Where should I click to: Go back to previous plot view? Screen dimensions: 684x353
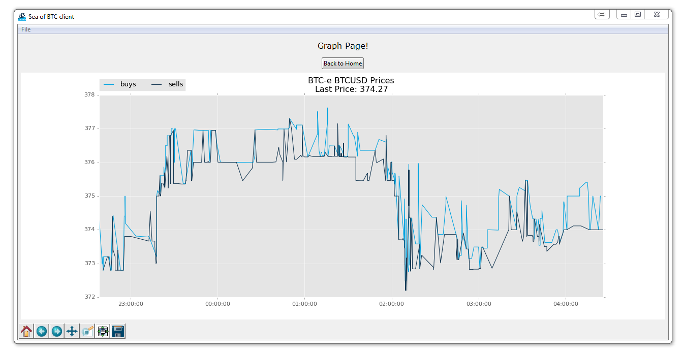coord(42,331)
